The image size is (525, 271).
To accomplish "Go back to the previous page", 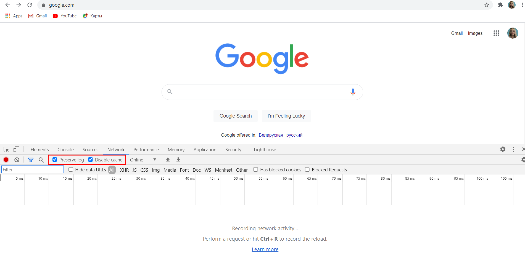I will (7, 5).
